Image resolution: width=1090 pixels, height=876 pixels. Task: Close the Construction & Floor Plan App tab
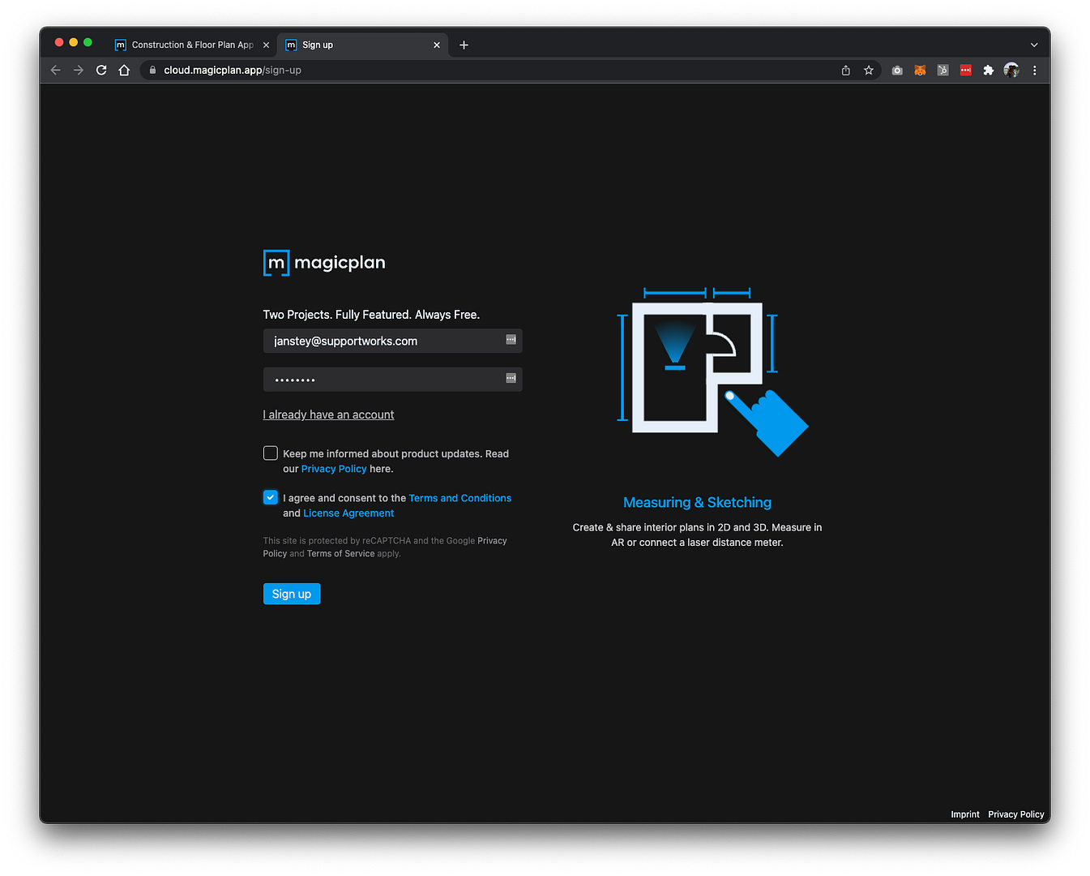pyautogui.click(x=266, y=45)
